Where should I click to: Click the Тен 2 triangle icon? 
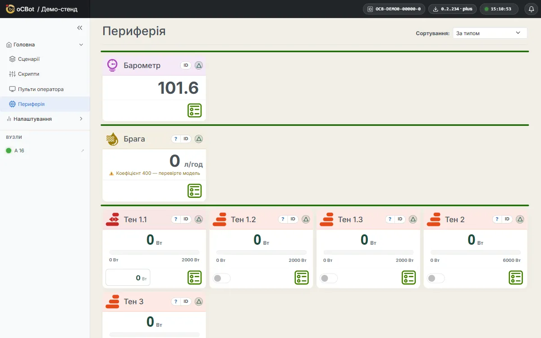pos(520,219)
